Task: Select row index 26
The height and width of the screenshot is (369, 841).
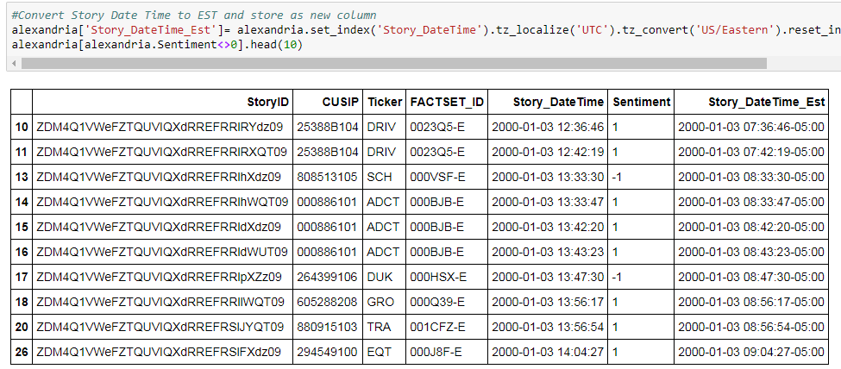Action: pos(22,352)
